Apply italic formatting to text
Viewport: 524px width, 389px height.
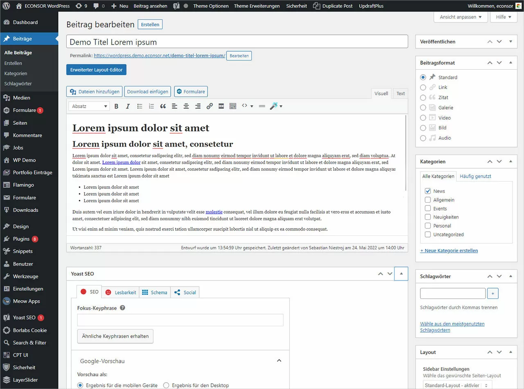[x=128, y=106]
